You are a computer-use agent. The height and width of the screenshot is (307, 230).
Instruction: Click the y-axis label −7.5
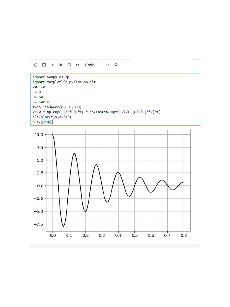click(x=38, y=224)
